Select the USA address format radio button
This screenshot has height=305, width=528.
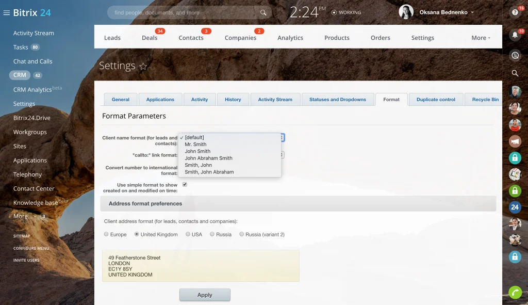click(x=188, y=234)
